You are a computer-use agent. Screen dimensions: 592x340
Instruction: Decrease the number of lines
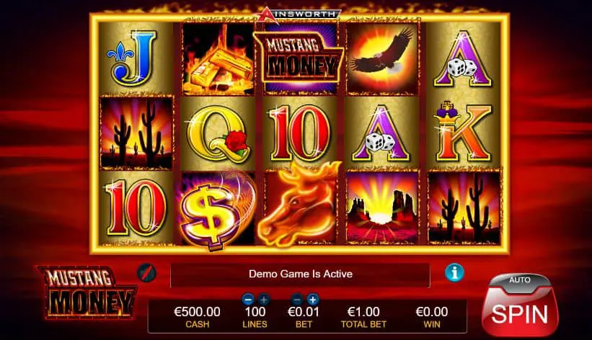(248, 300)
